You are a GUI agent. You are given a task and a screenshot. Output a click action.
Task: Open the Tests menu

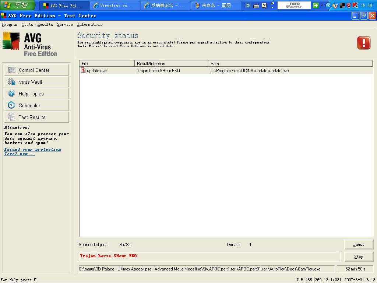[x=27, y=25]
